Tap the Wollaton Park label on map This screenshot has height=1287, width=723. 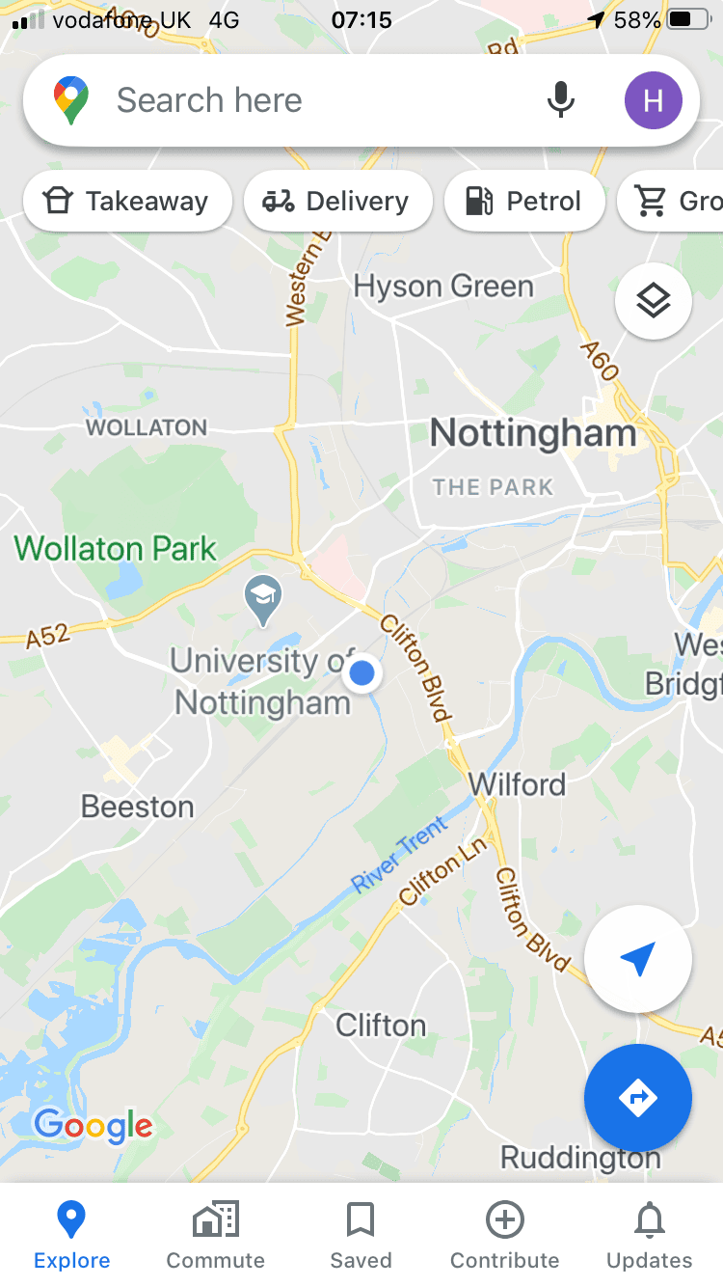pyautogui.click(x=116, y=549)
